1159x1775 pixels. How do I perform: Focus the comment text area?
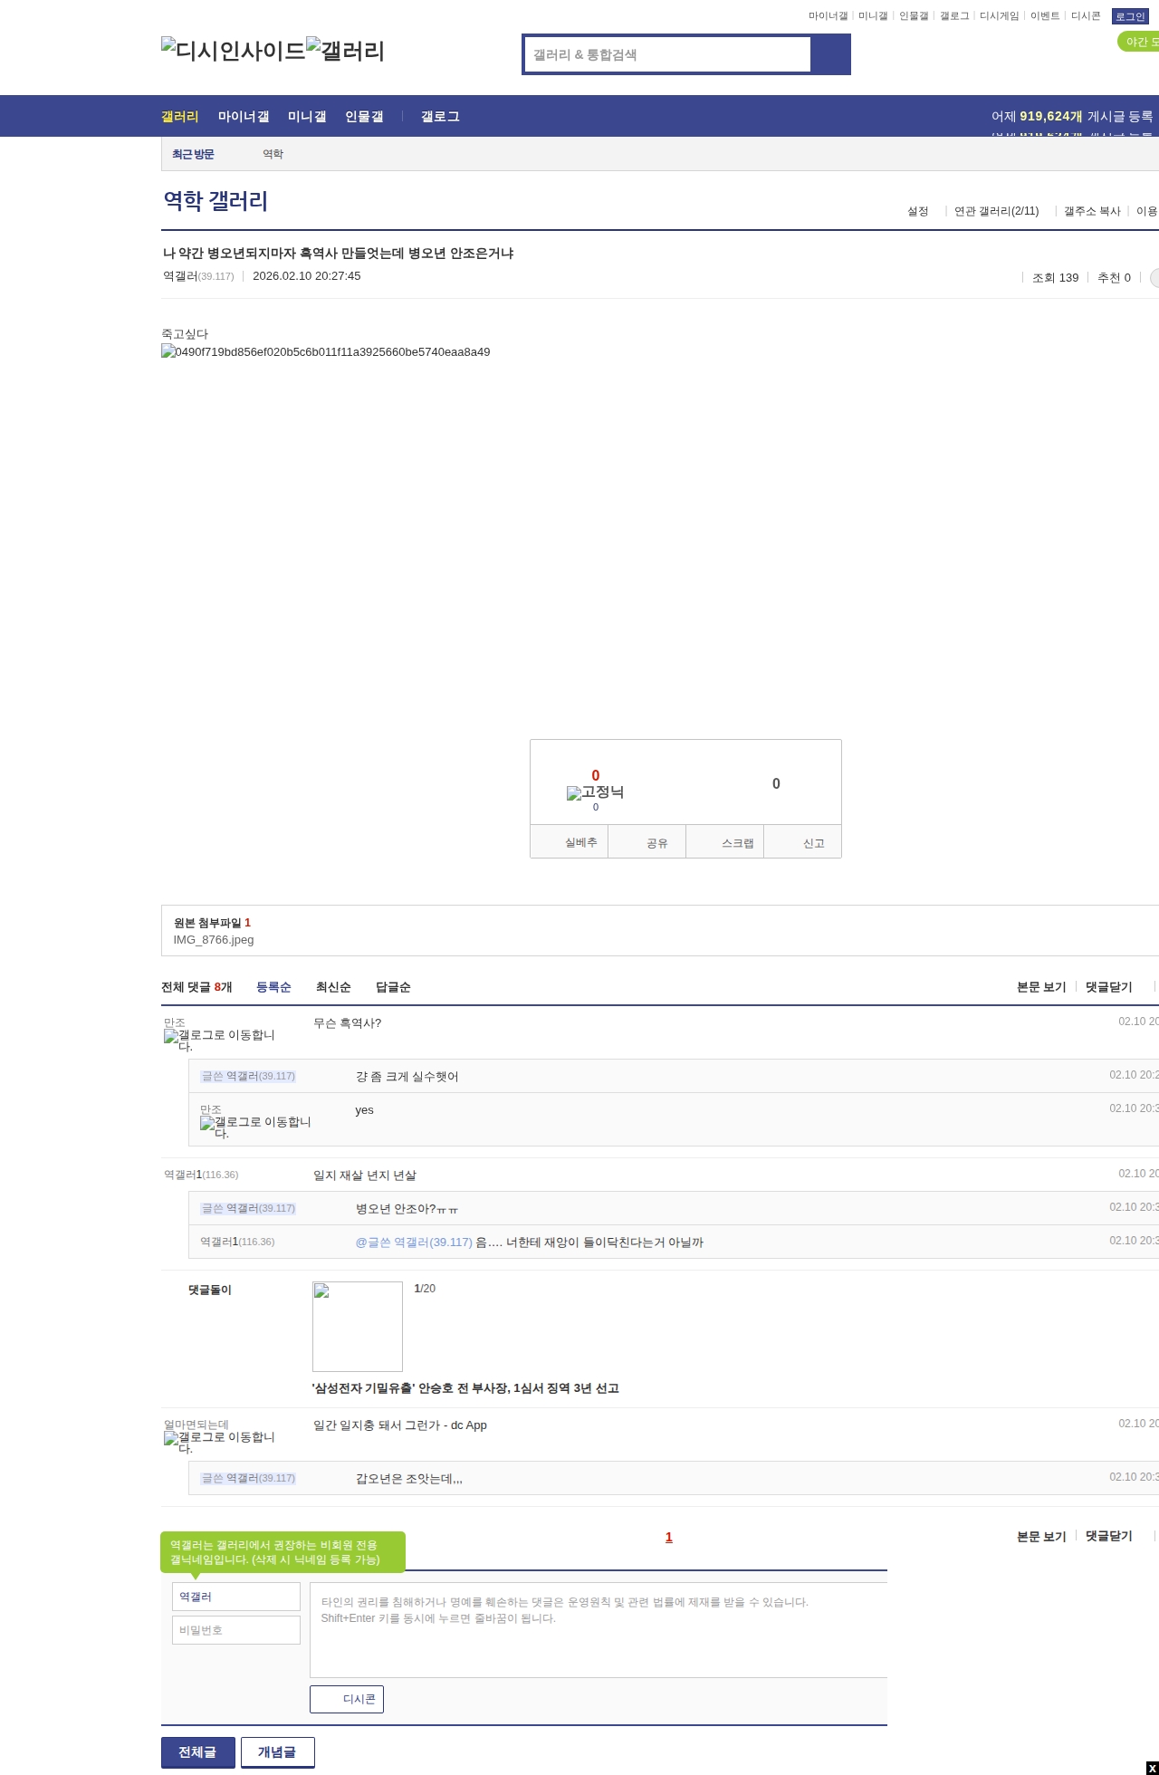599,1630
